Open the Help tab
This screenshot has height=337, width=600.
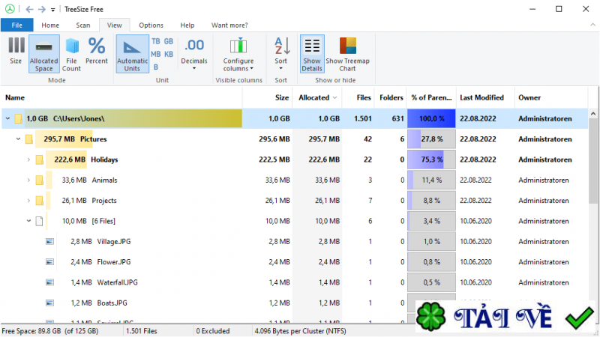(x=187, y=25)
